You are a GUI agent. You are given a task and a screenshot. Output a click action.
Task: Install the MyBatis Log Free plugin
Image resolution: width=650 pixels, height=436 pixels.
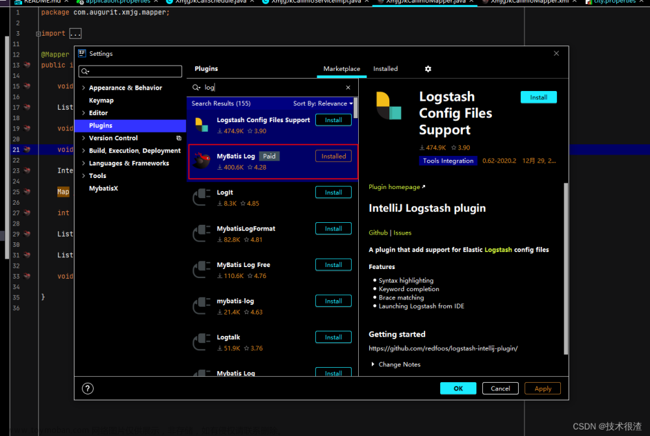333,265
